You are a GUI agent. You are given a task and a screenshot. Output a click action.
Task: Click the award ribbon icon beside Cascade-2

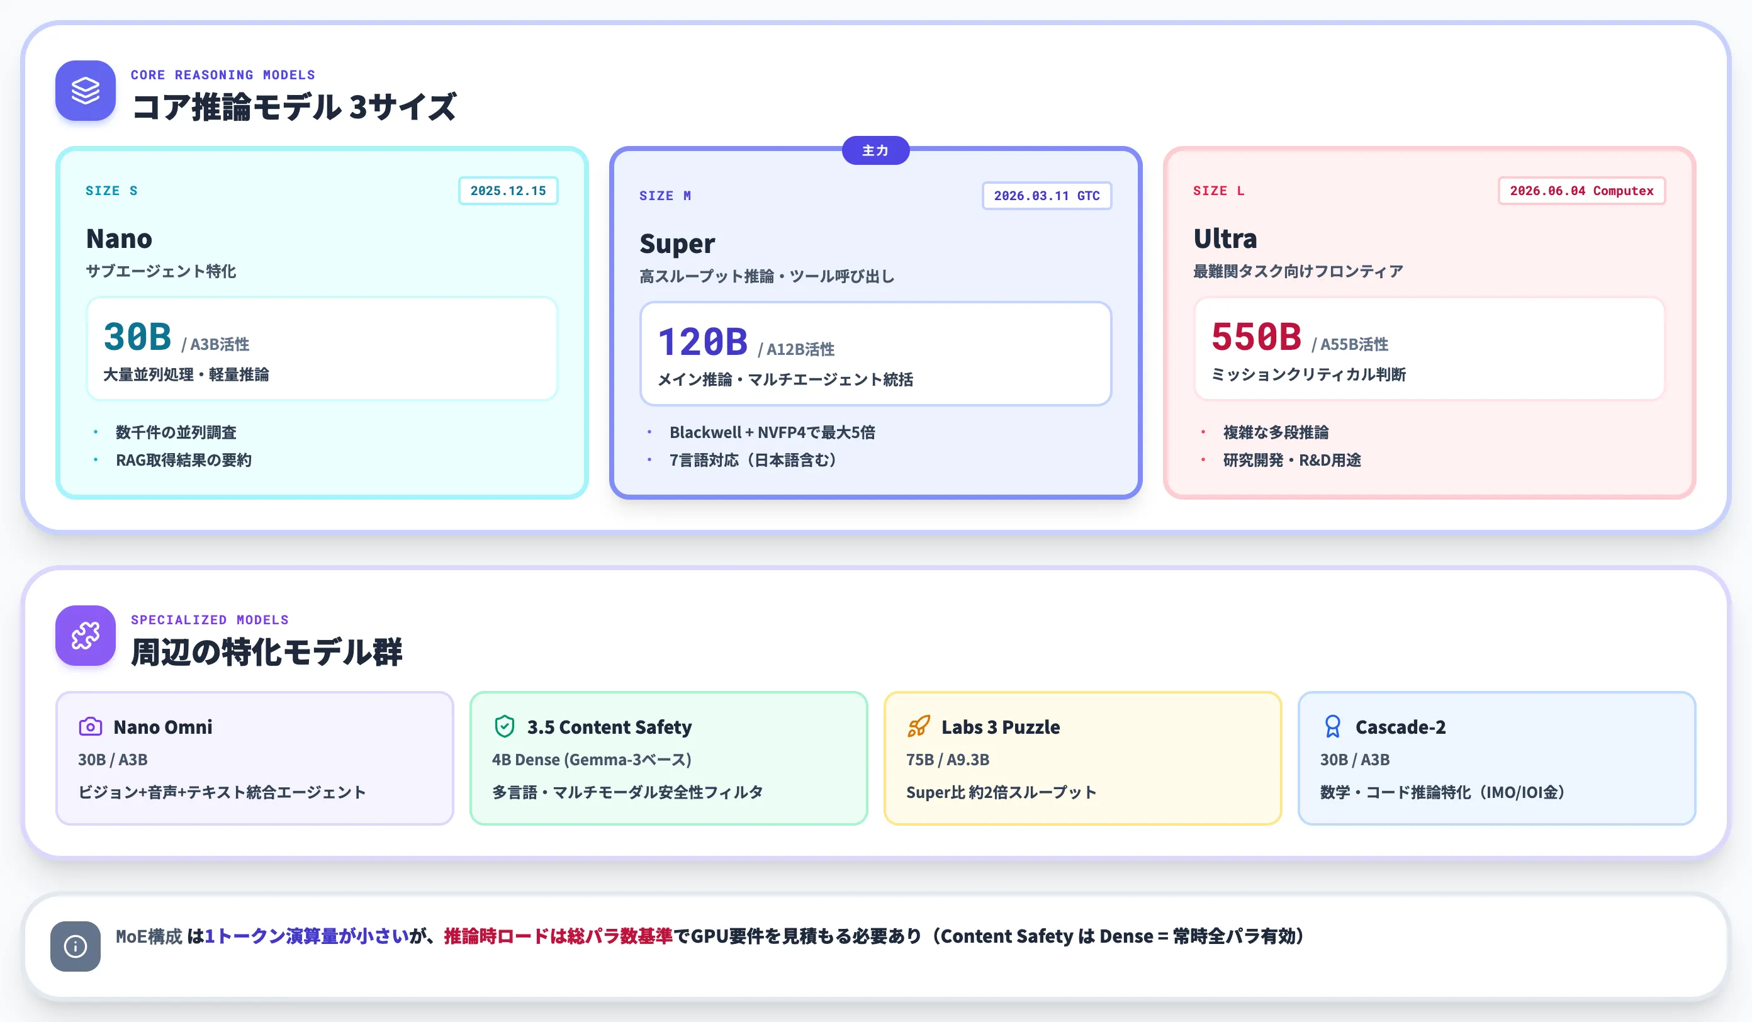pyautogui.click(x=1332, y=726)
